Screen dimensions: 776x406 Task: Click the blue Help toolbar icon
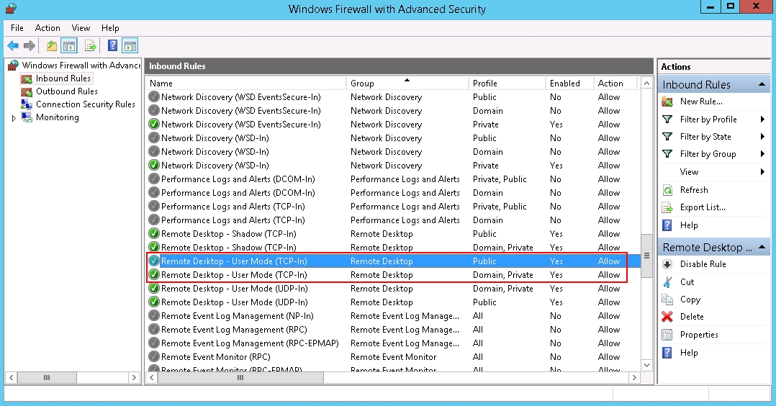tap(113, 46)
